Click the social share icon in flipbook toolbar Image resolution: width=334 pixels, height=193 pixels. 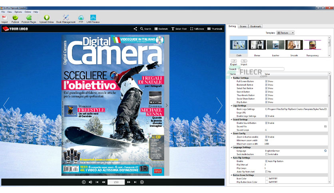click(x=135, y=29)
